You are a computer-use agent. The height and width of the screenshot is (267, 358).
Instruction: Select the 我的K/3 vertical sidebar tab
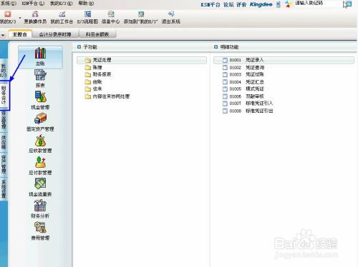[x=4, y=70]
